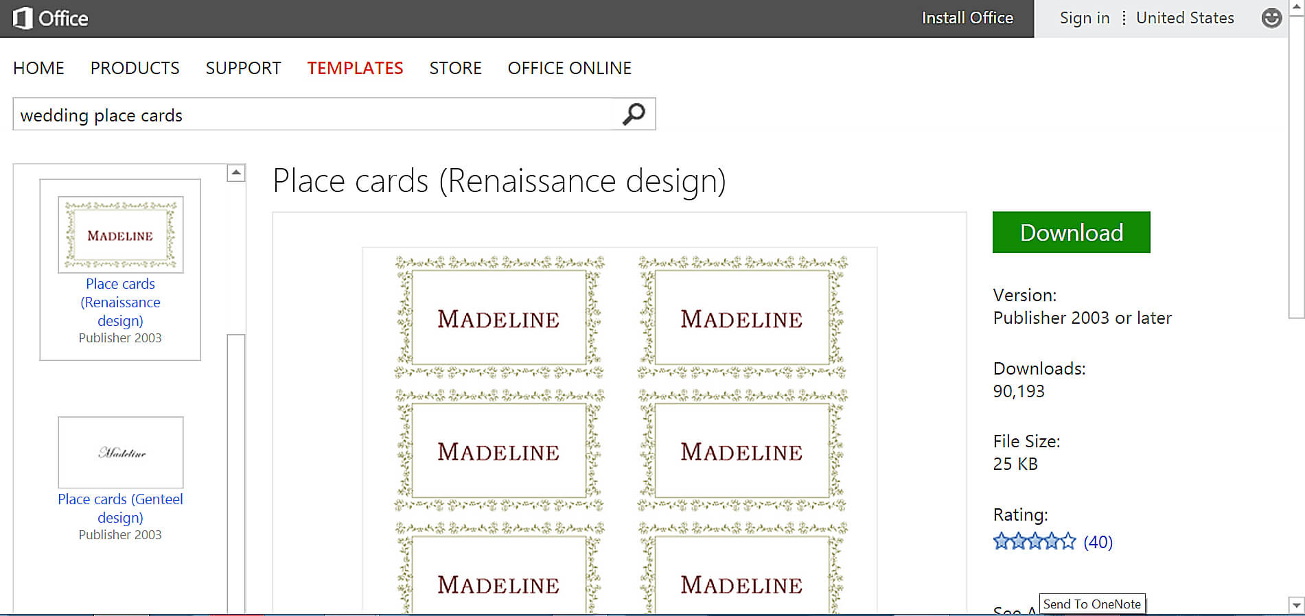Select the SUPPORT menu item
Image resolution: width=1305 pixels, height=616 pixels.
tap(243, 68)
